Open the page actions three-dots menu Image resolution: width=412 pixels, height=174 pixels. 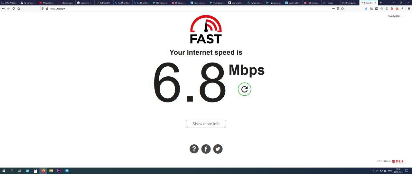[333, 9]
